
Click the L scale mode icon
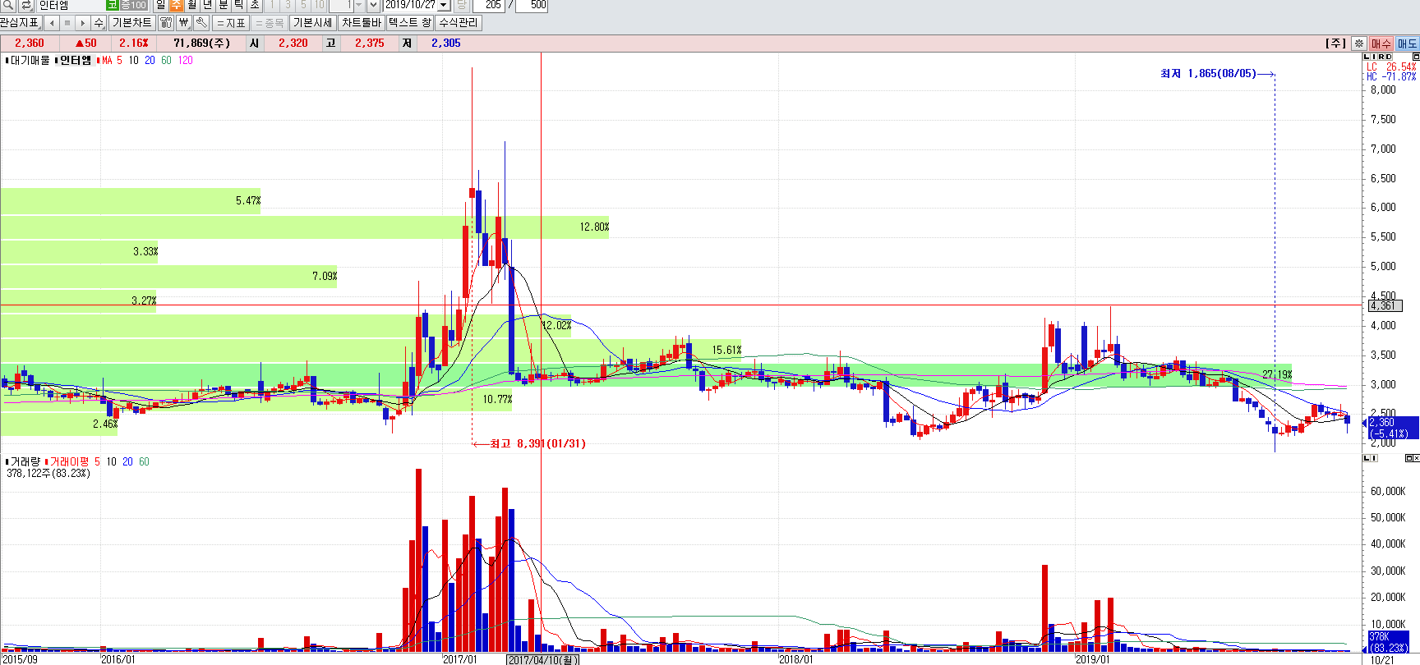click(x=1366, y=57)
